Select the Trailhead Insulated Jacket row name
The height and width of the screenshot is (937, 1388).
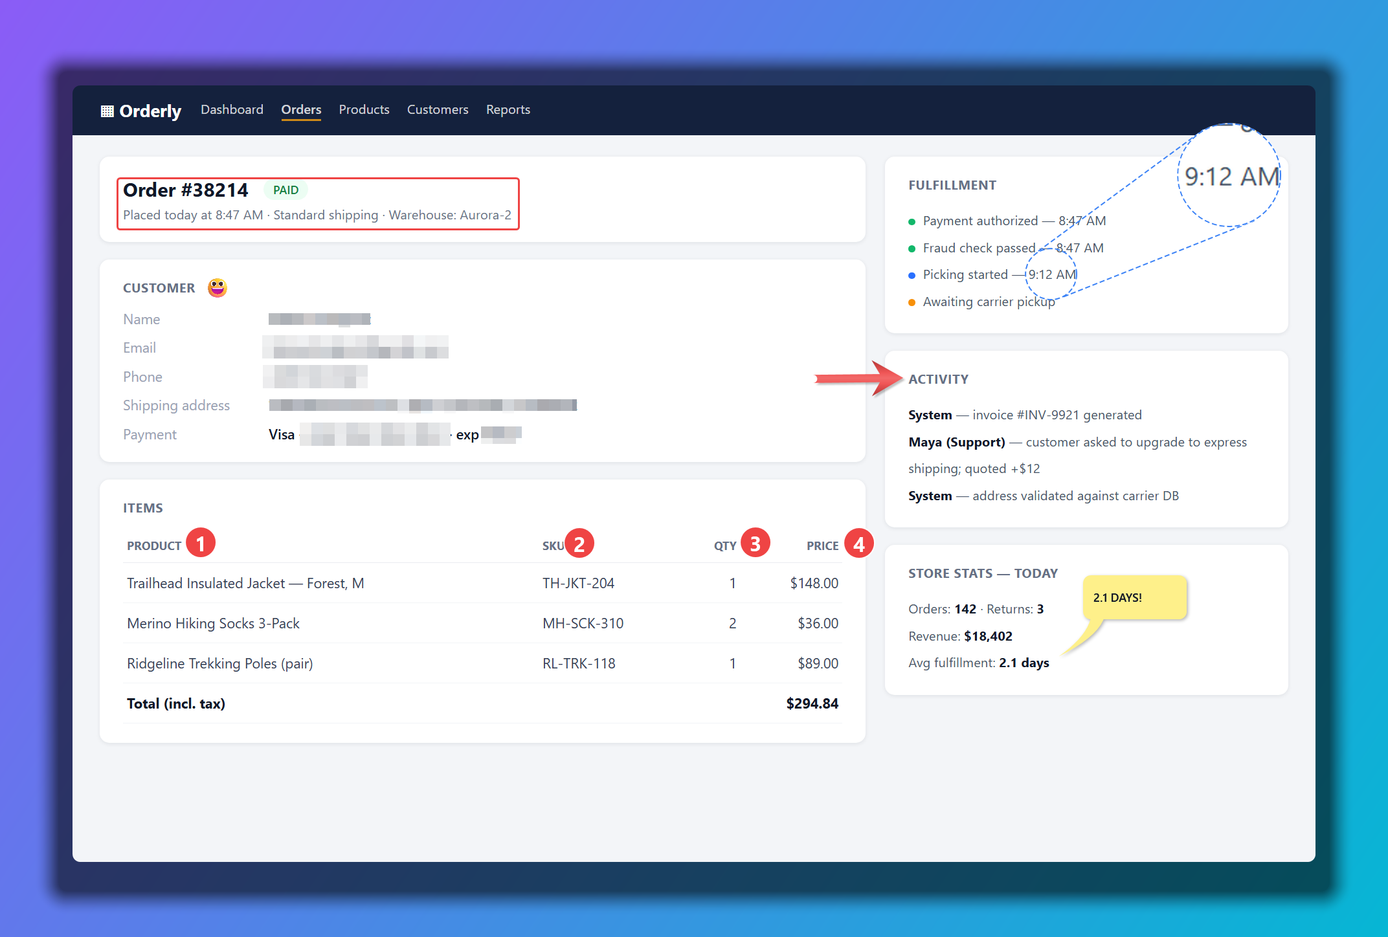coord(245,583)
